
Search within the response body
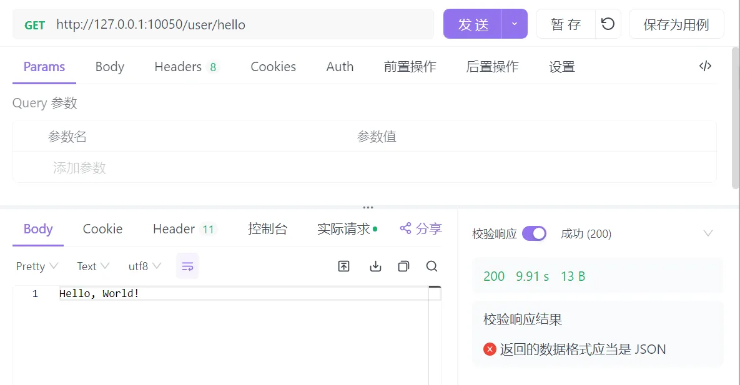(432, 266)
